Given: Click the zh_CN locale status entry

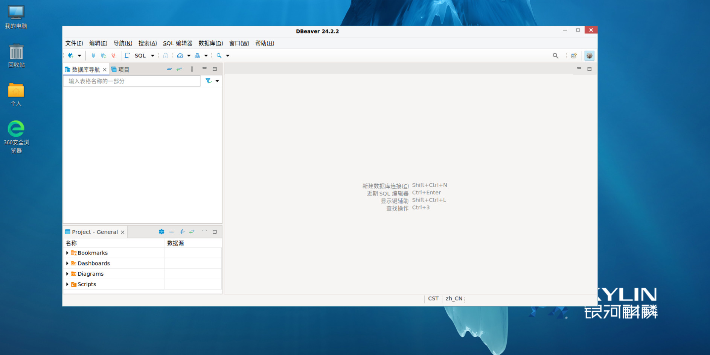Looking at the screenshot, I should (x=454, y=299).
